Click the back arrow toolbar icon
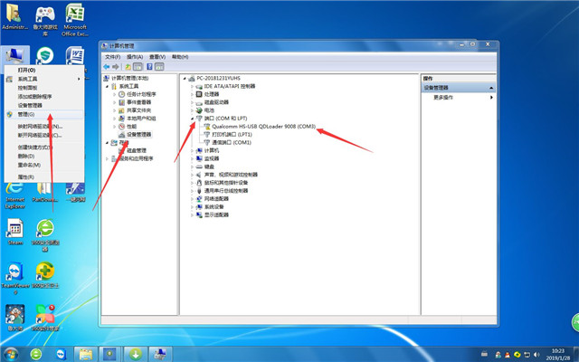Screen dimensions: 579x362 pyautogui.click(x=107, y=66)
